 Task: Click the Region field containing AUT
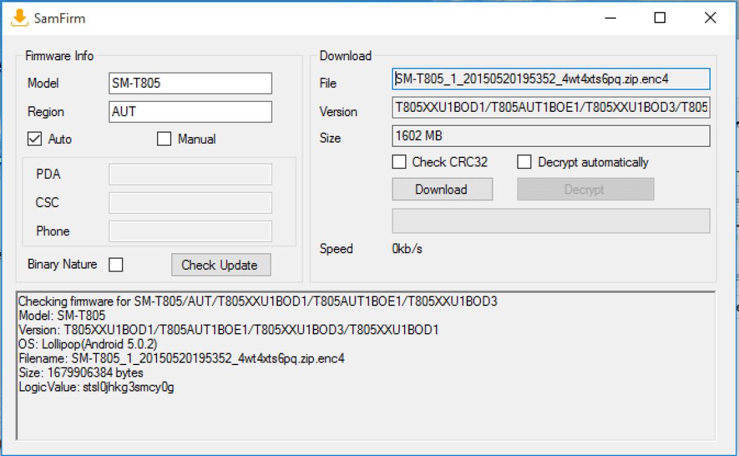tap(190, 111)
